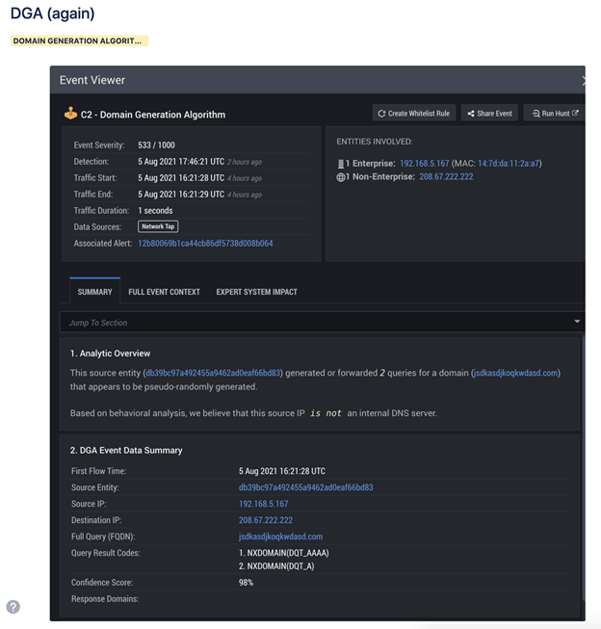Expand the Jump To Section dropdown arrow
601x629 pixels.
[577, 322]
